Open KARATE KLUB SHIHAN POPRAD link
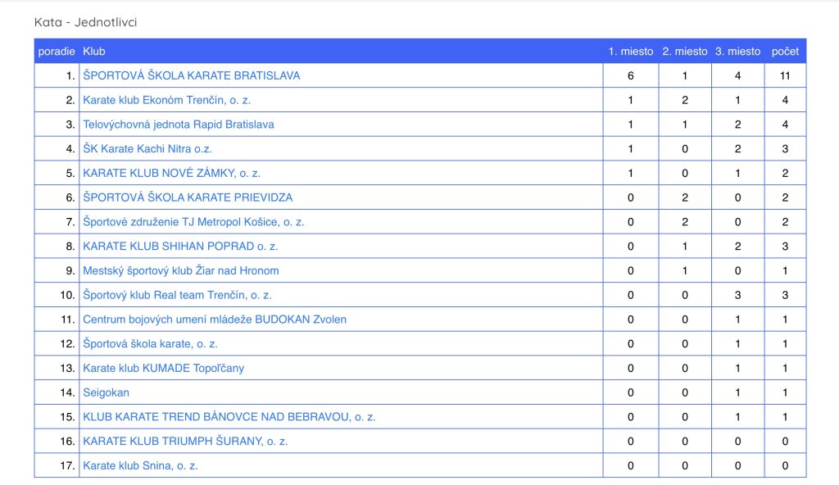This screenshot has width=839, height=485. coord(180,247)
